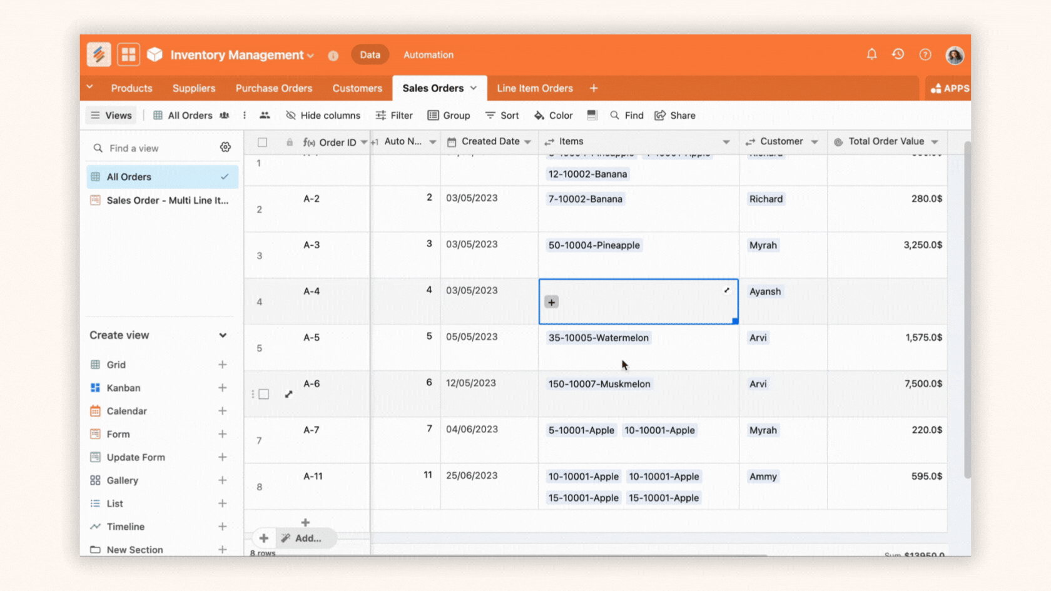This screenshot has height=591, width=1051.
Task: Click plus button in the empty Items cell
Action: [551, 302]
